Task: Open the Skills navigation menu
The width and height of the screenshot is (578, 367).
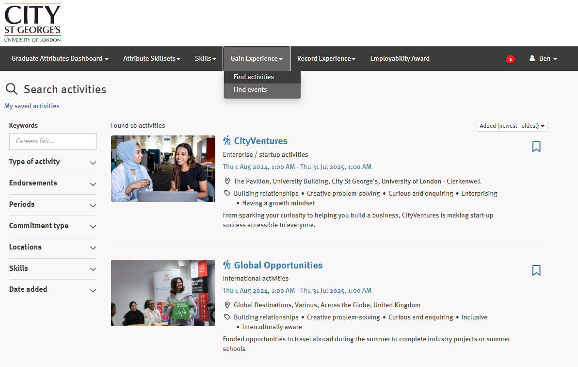Action: pos(205,58)
